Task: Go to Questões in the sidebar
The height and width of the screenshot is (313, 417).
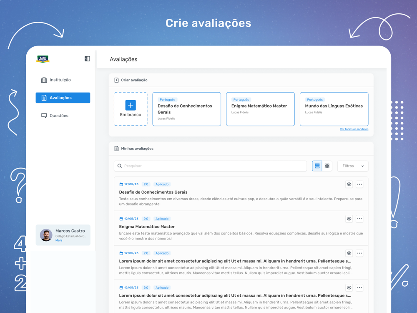Action: [x=63, y=116]
